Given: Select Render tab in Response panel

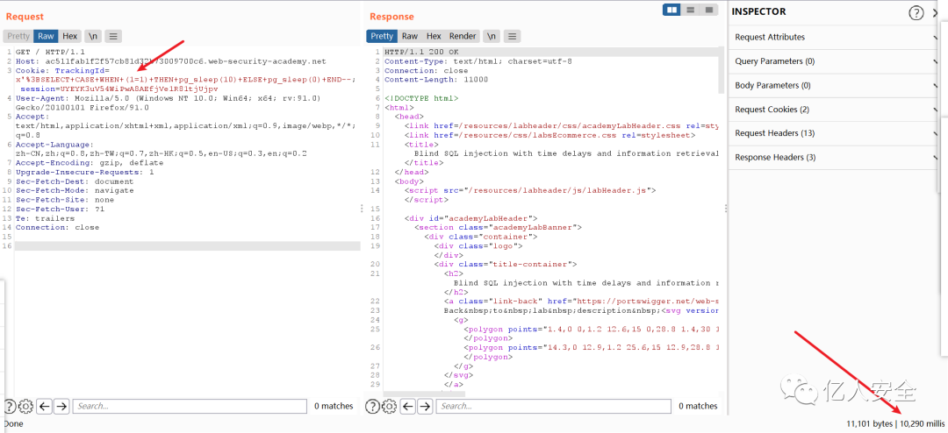Looking at the screenshot, I should (x=463, y=36).
